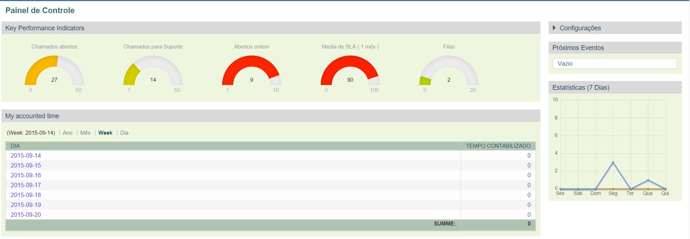
Task: Click the Seg peak point on chart
Action: (x=613, y=162)
